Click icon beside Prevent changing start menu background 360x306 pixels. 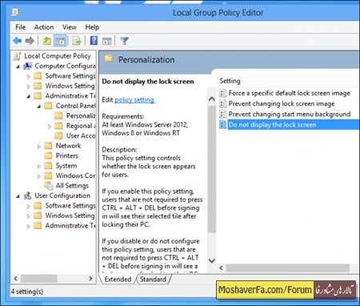[222, 115]
